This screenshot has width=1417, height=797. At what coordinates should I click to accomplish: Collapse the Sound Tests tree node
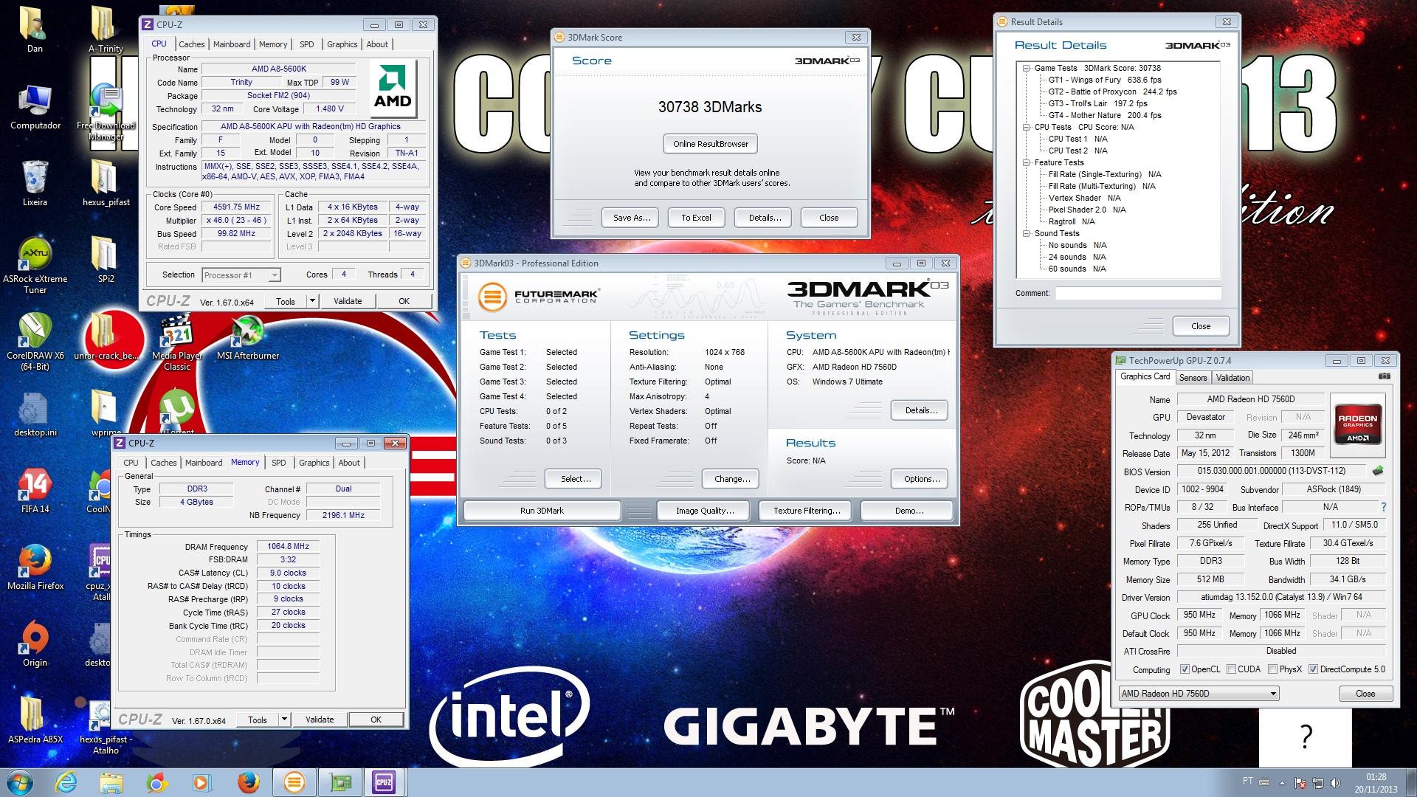1027,233
